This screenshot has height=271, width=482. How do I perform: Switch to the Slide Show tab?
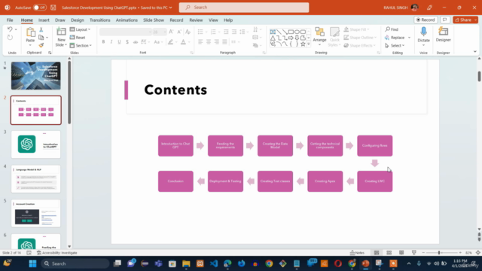pyautogui.click(x=154, y=20)
